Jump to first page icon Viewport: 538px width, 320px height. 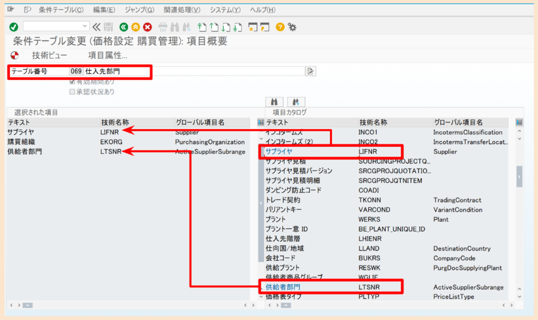pyautogui.click(x=202, y=27)
